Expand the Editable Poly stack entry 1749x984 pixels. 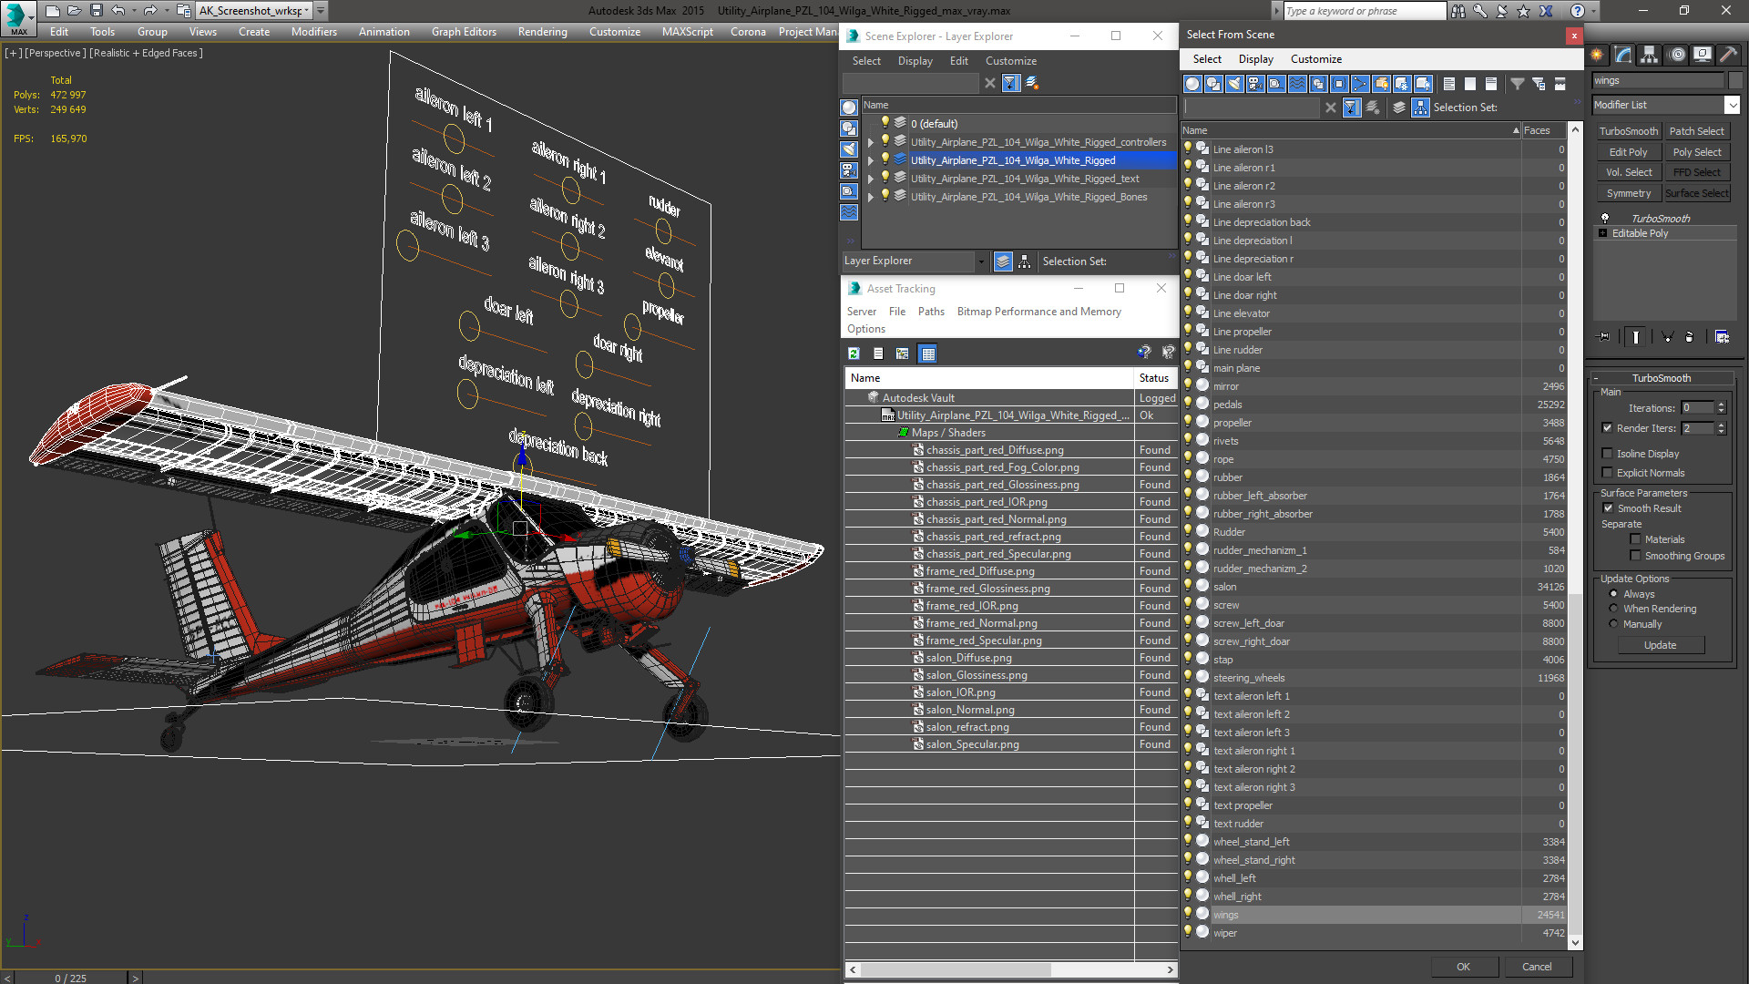(1602, 233)
